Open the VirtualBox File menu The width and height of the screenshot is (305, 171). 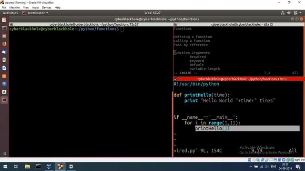pyautogui.click(x=4, y=8)
